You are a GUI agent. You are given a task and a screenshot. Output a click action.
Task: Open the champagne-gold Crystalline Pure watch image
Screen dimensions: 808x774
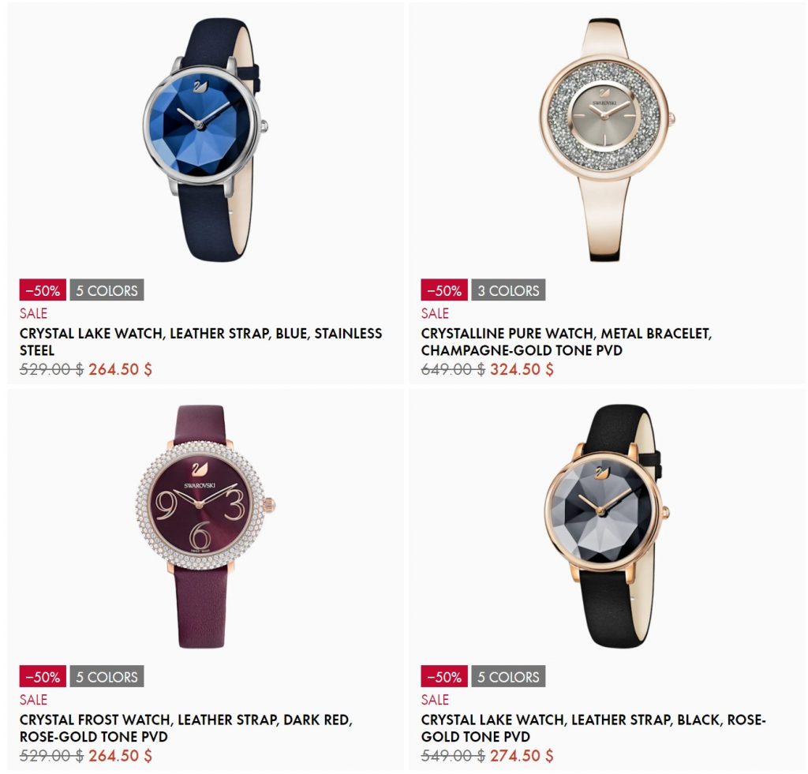[607, 140]
